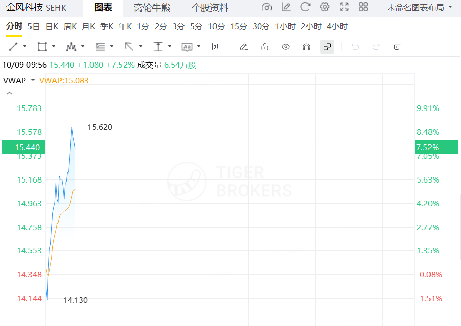The image size is (461, 326).
Task: Click the candlestick indicator icon
Action: coord(216,47)
